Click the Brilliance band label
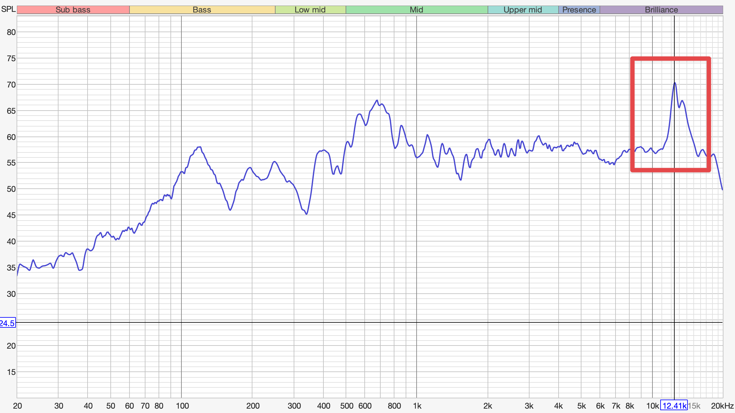 click(661, 10)
